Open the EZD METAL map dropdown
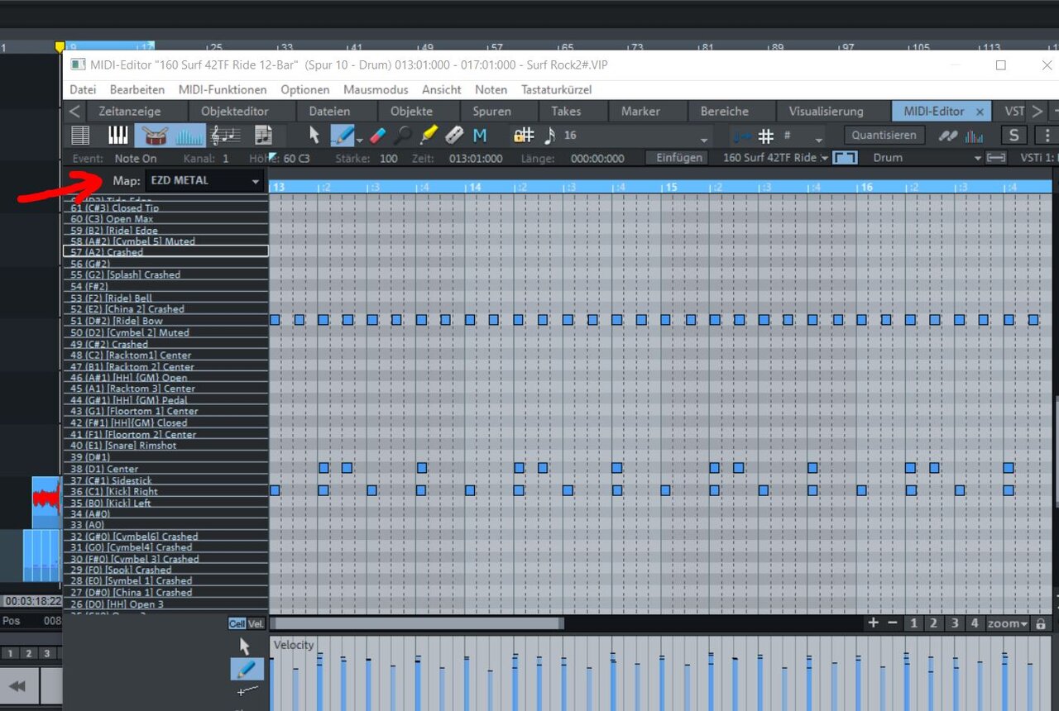This screenshot has height=711, width=1059. (204, 180)
